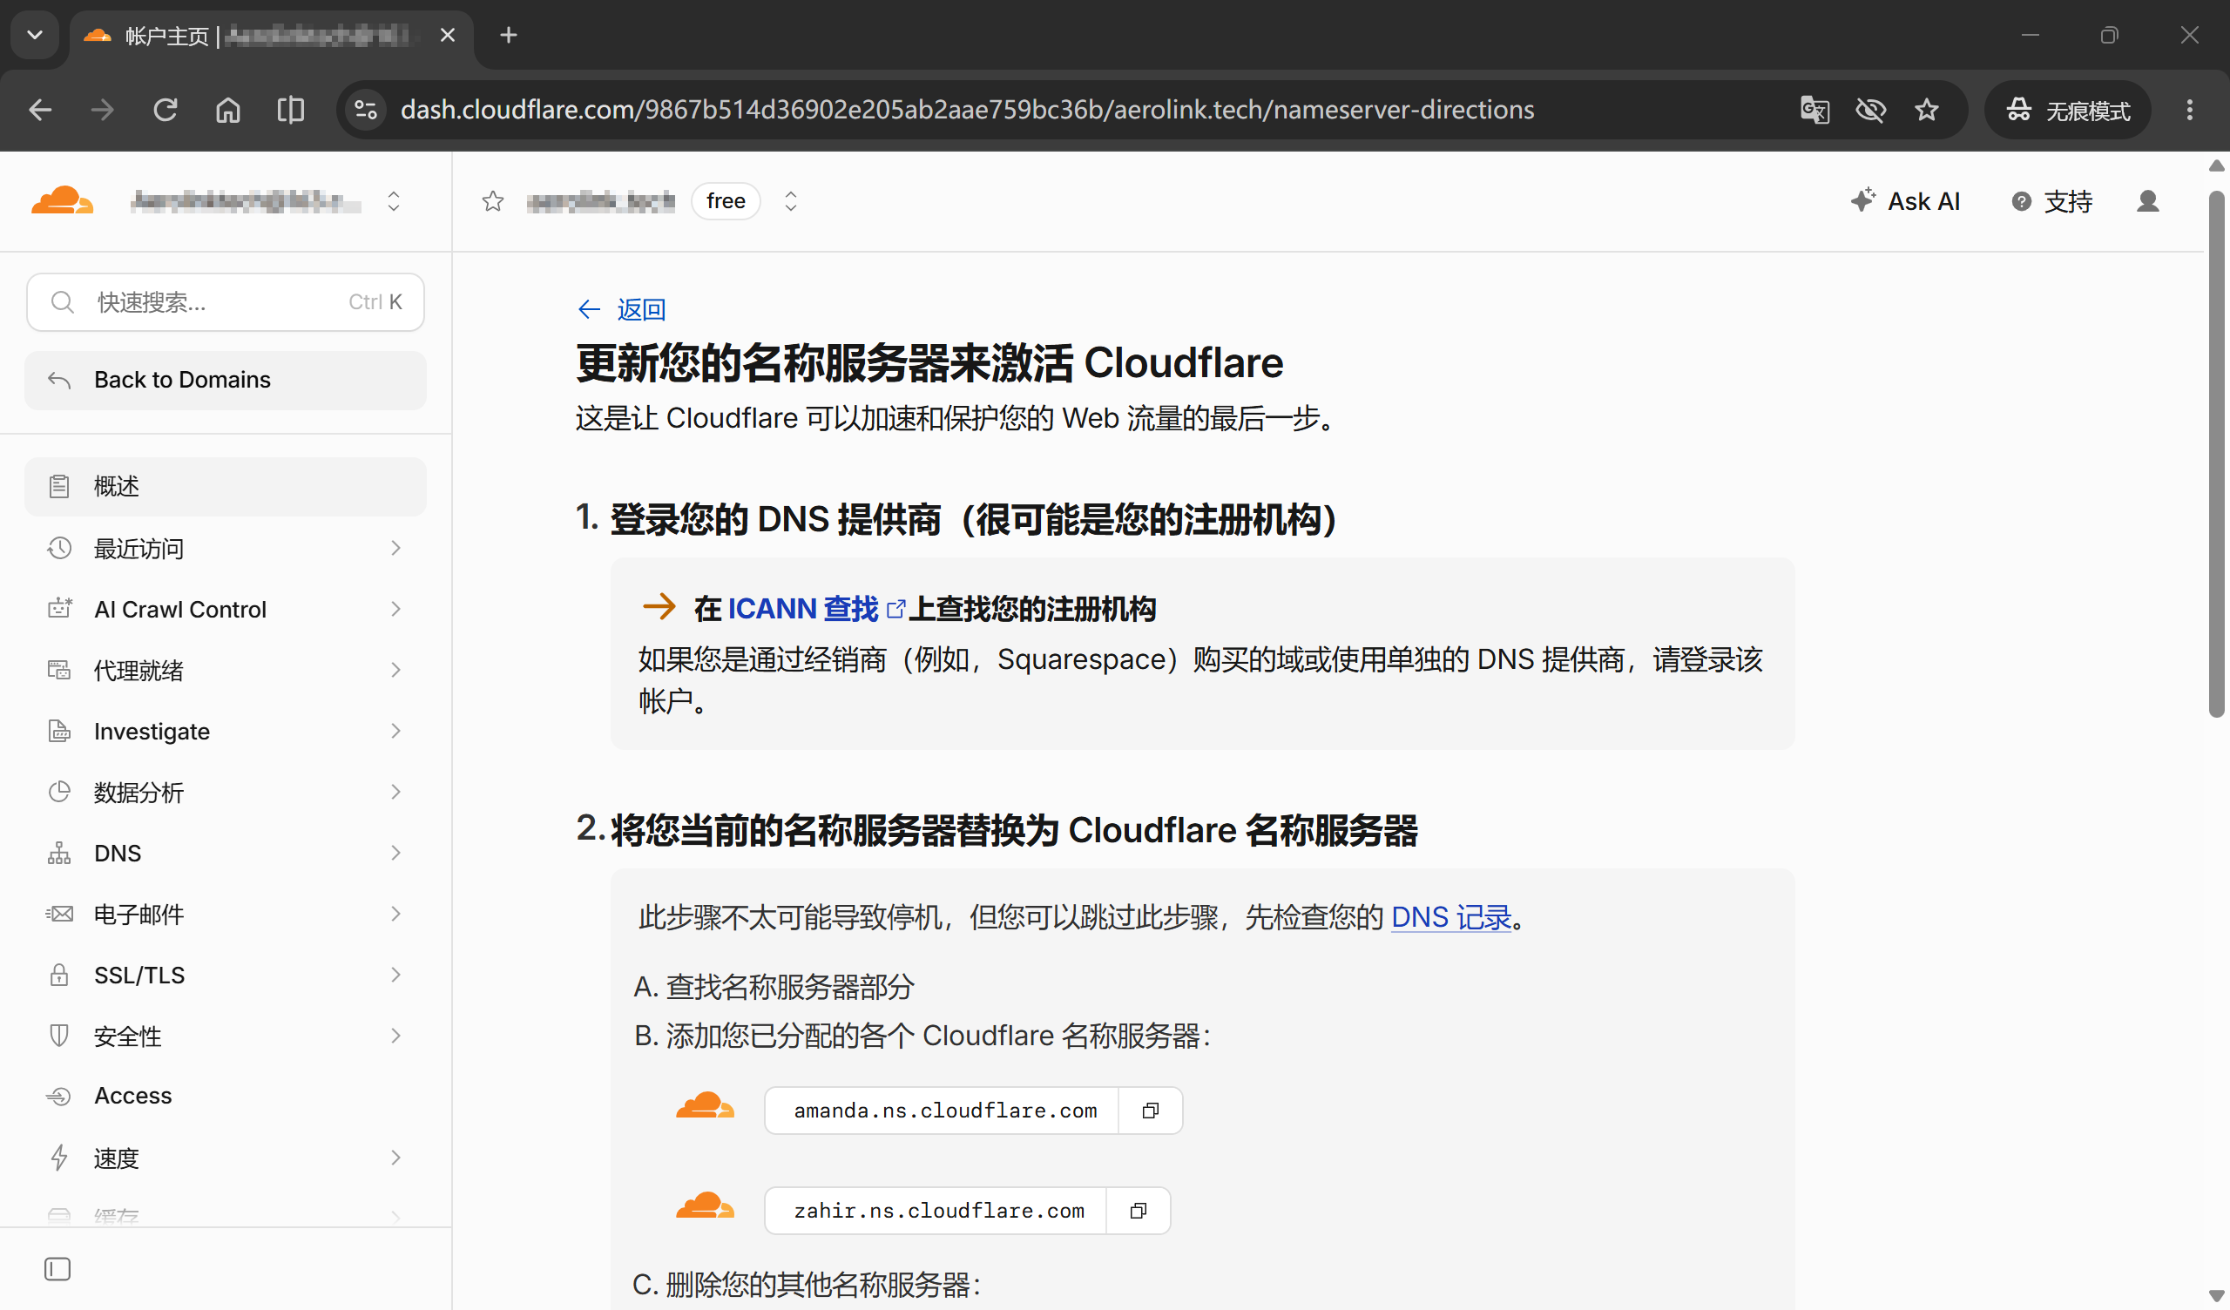Open the DNS 记录 link

(1451, 918)
